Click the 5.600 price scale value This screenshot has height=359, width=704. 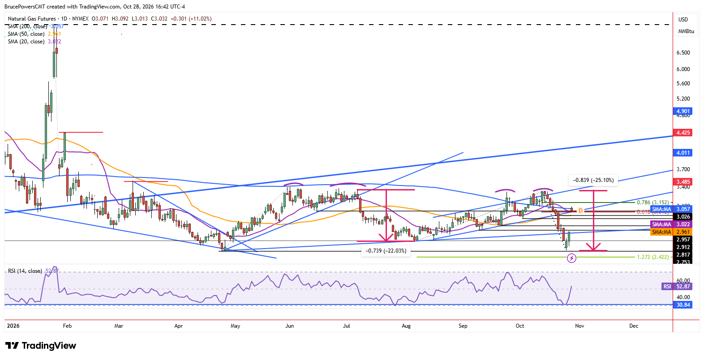pos(683,84)
